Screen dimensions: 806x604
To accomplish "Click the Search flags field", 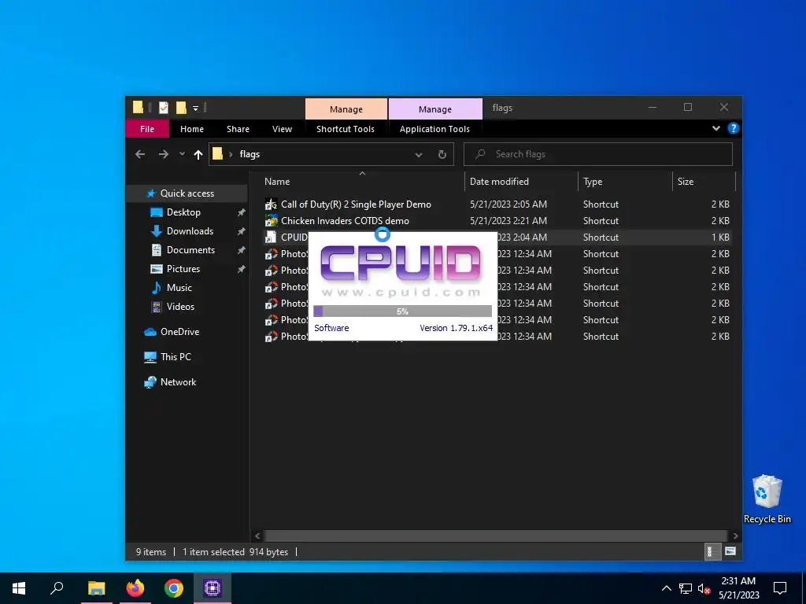I will [x=598, y=154].
